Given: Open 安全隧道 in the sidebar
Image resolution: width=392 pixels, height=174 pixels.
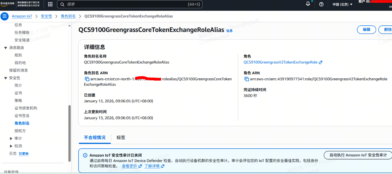Looking at the screenshot, I should (x=22, y=40).
